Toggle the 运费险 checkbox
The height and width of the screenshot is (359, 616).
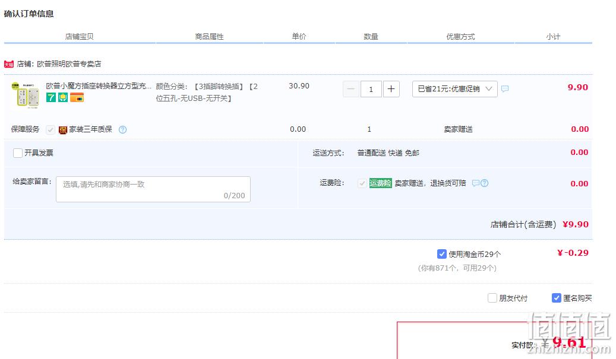point(362,183)
